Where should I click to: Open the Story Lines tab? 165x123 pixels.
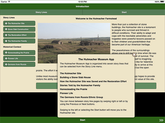[41, 12]
